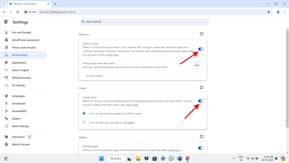Close the Settings - Performance tab
Screen dimensions: 289x163
(x=48, y=4)
